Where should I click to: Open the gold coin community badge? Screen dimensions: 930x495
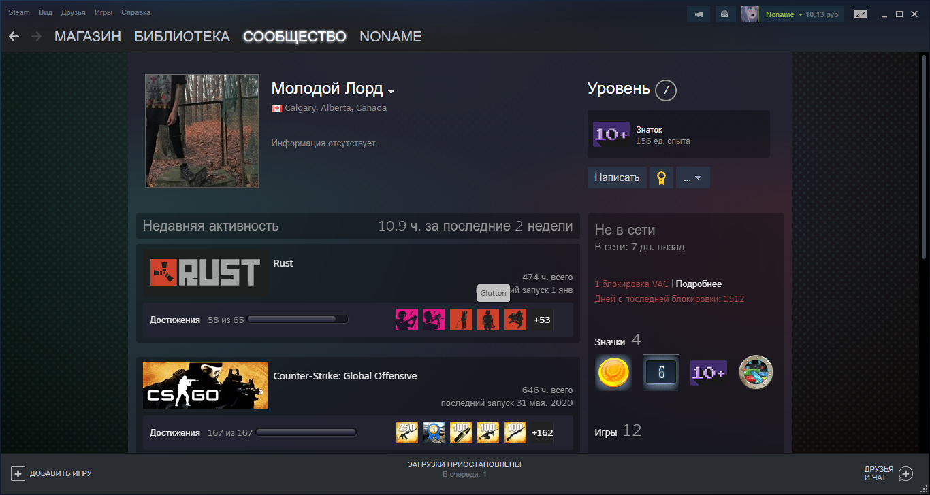(613, 373)
